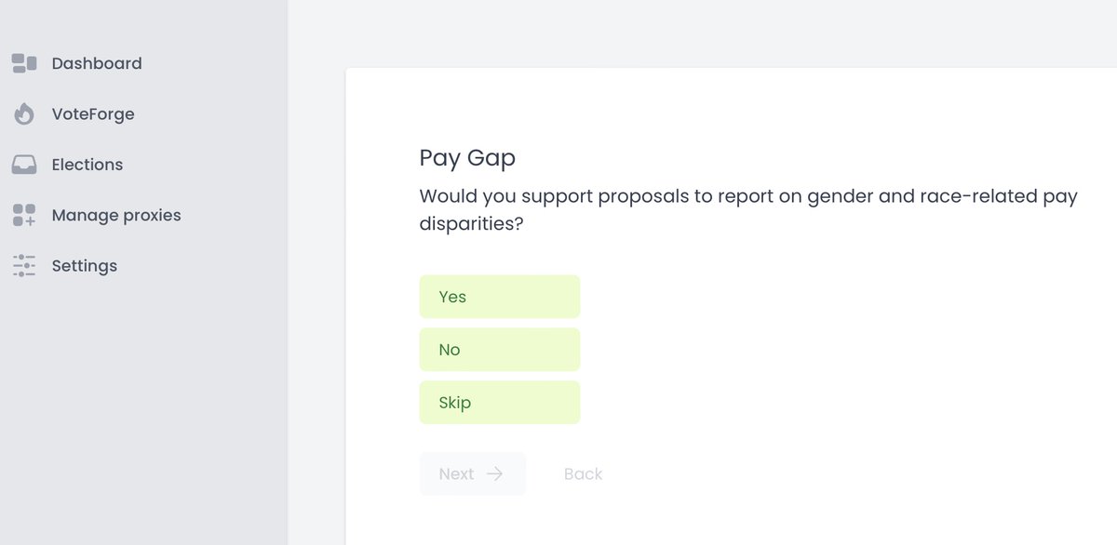This screenshot has height=545, width=1117.
Task: Navigate to Manage proxies text
Action: 116,215
